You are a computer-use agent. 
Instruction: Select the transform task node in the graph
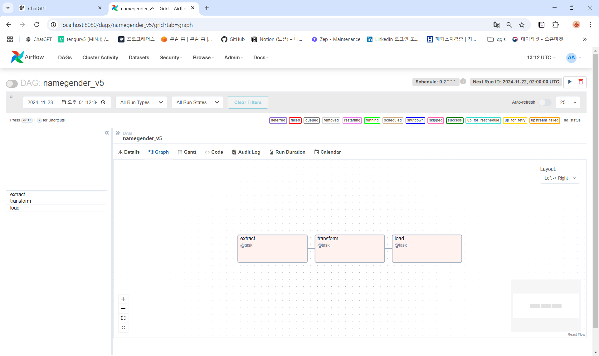click(349, 248)
